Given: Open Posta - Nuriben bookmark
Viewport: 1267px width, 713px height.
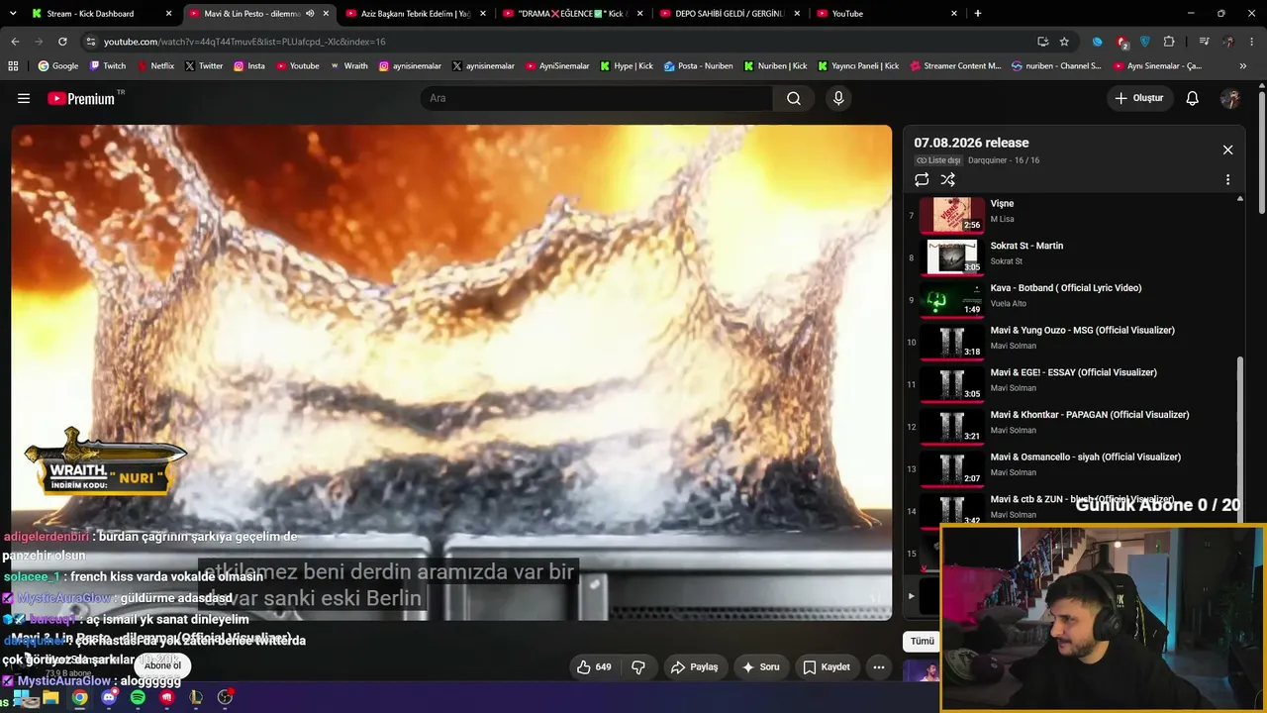Looking at the screenshot, I should [698, 66].
